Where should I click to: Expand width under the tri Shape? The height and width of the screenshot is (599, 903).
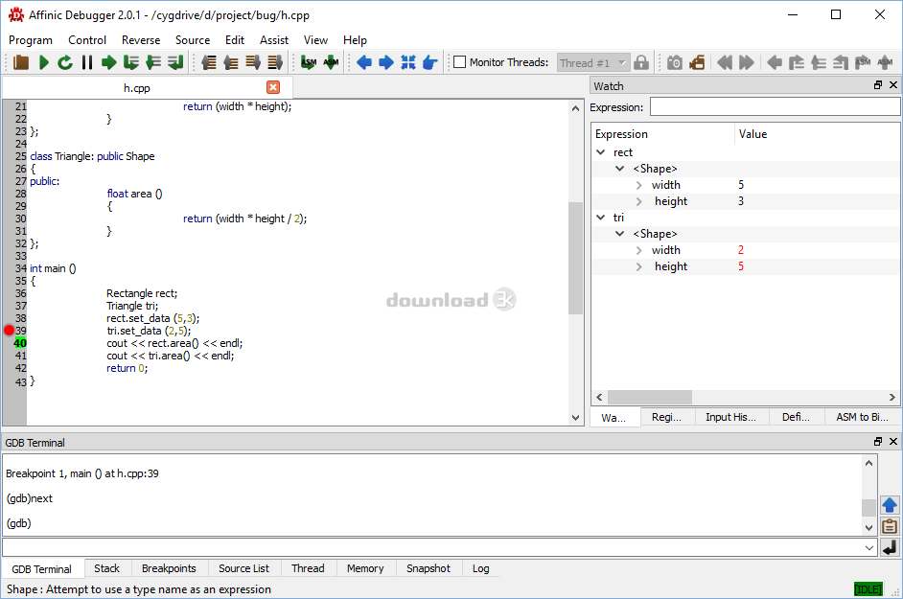click(x=639, y=250)
